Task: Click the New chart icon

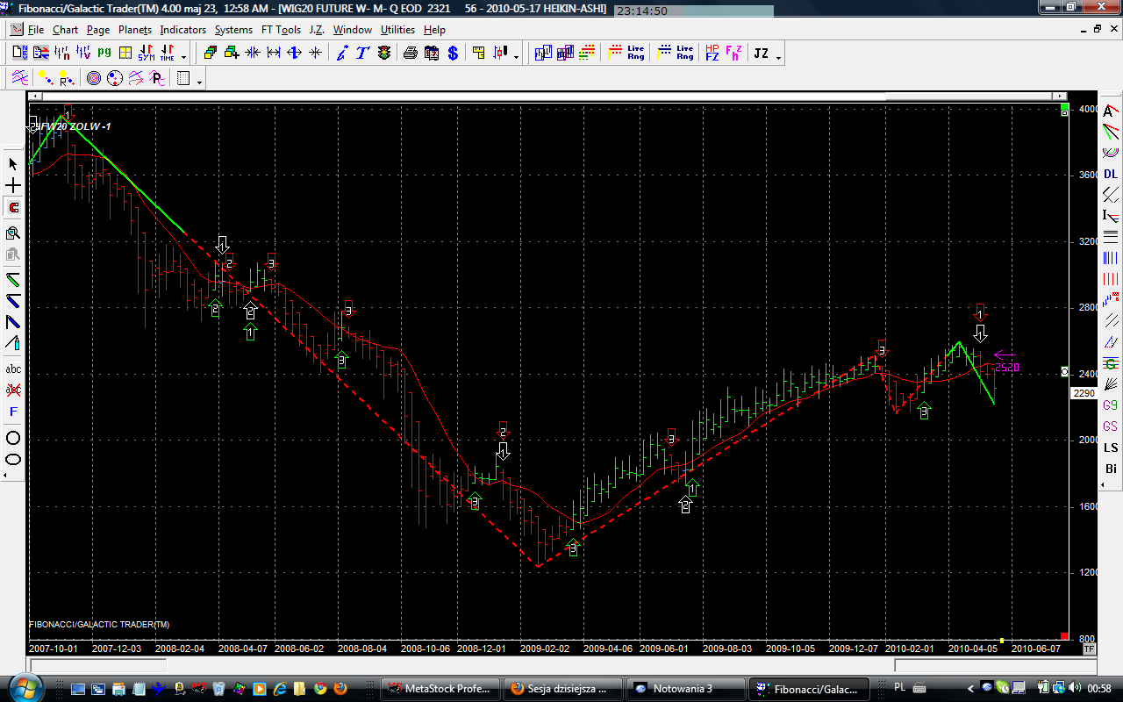Action: [19, 53]
